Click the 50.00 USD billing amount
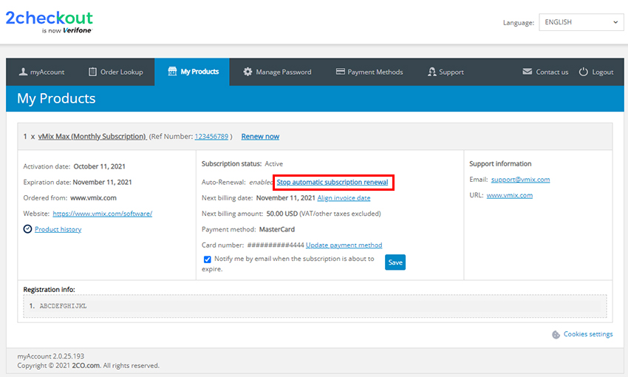This screenshot has width=628, height=377. (282, 214)
